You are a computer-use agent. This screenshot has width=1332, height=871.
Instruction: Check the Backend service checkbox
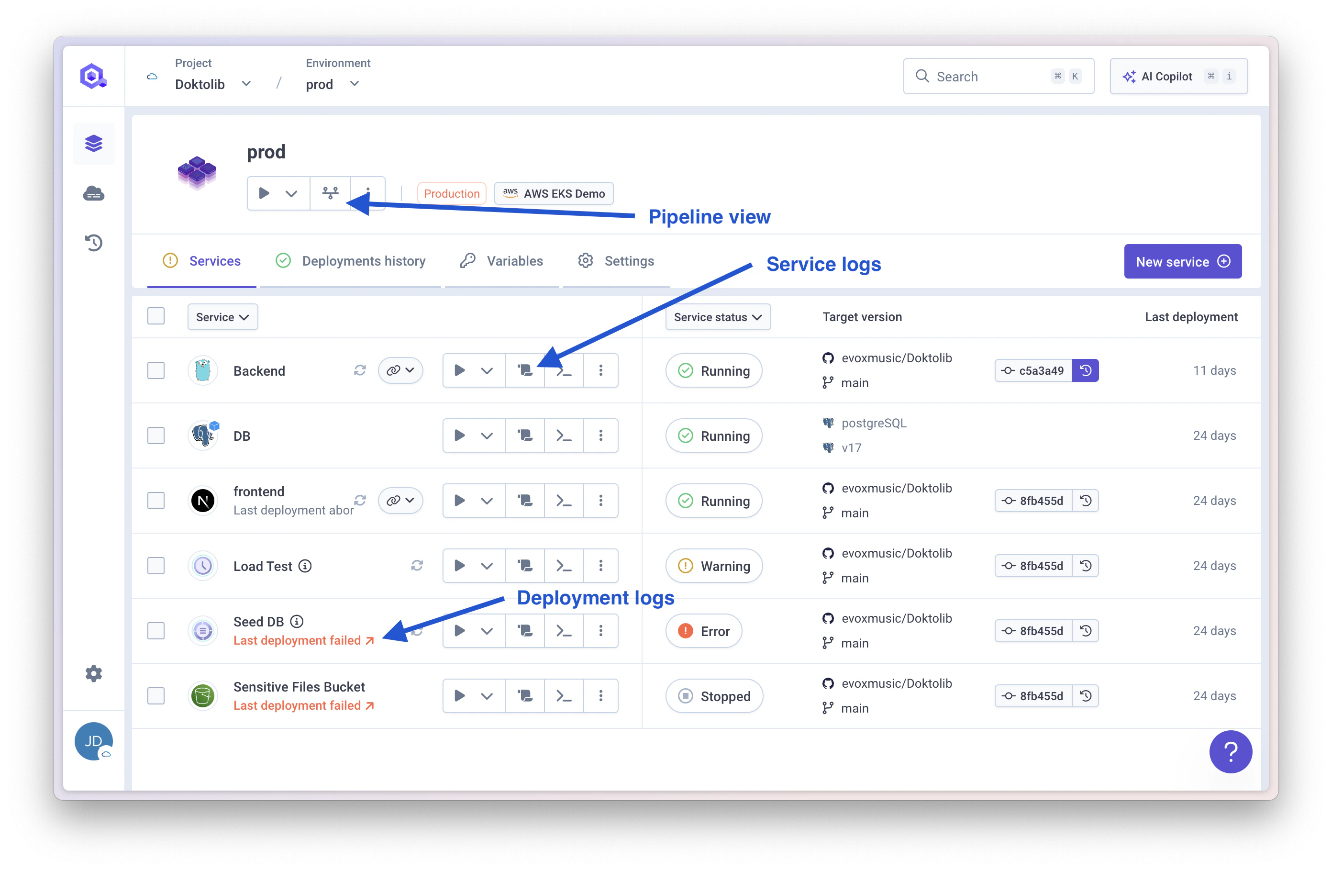point(155,370)
